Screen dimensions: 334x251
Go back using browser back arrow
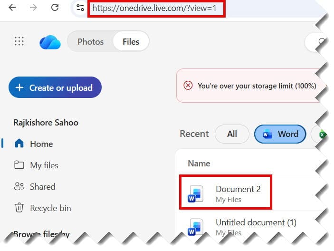12,8
